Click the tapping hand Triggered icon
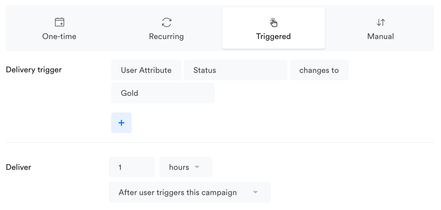This screenshot has width=441, height=210. tap(273, 22)
